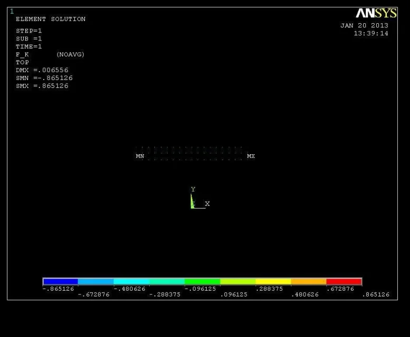
Task: Click legend value -.096125
Action: 200,289
